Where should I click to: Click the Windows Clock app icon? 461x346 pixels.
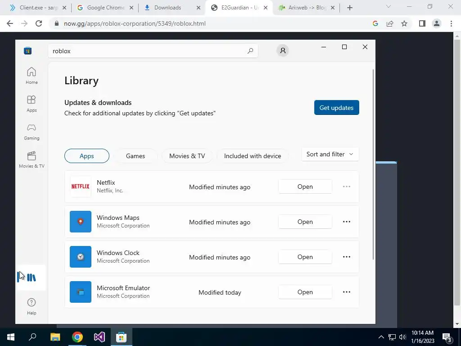(81, 257)
